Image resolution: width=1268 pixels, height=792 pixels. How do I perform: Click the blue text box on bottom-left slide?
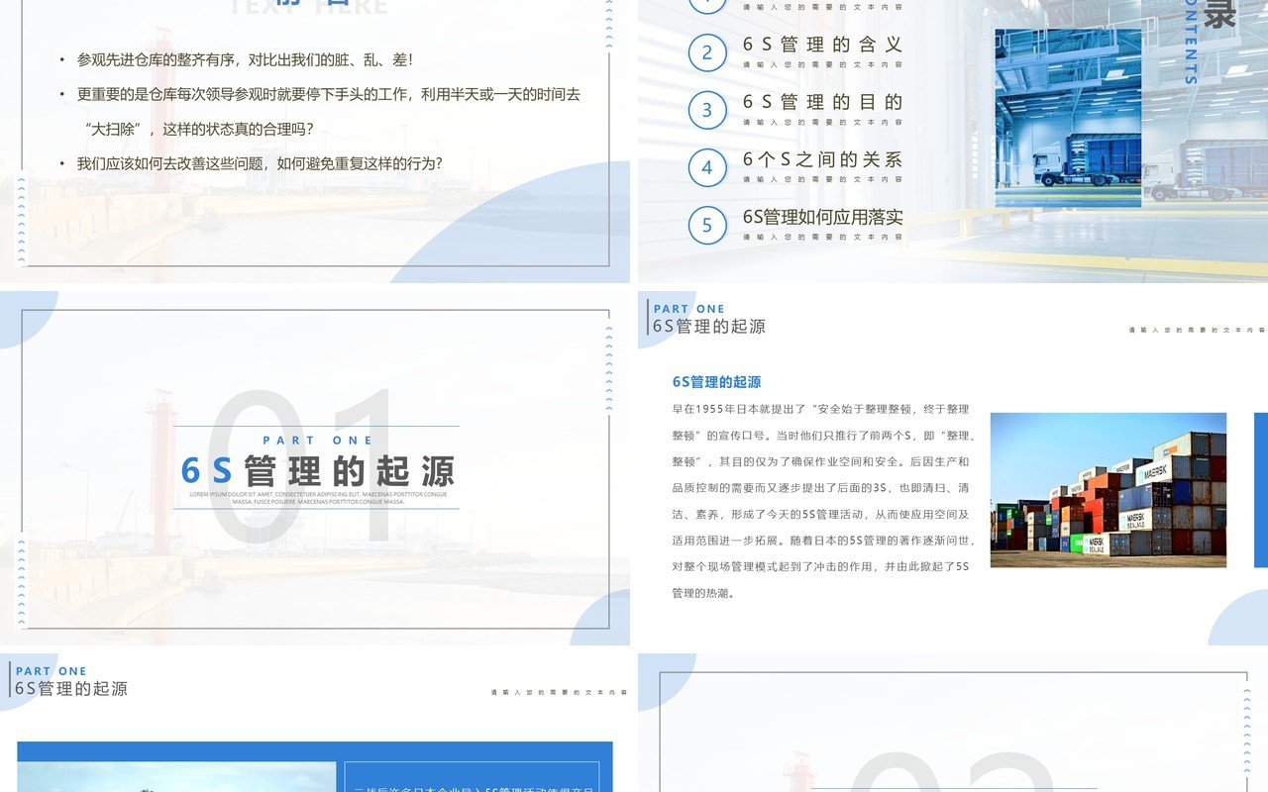tap(472, 776)
